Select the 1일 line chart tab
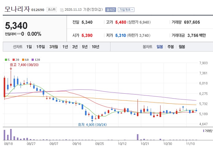 pos(29,47)
